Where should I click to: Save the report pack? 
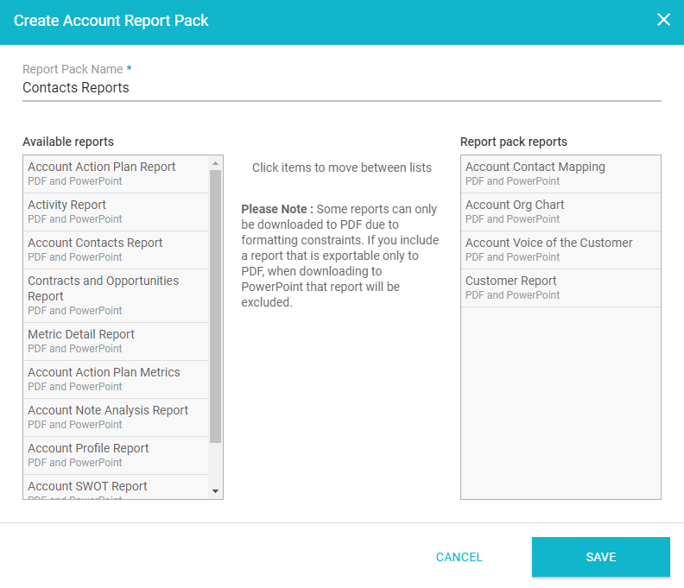pyautogui.click(x=600, y=557)
